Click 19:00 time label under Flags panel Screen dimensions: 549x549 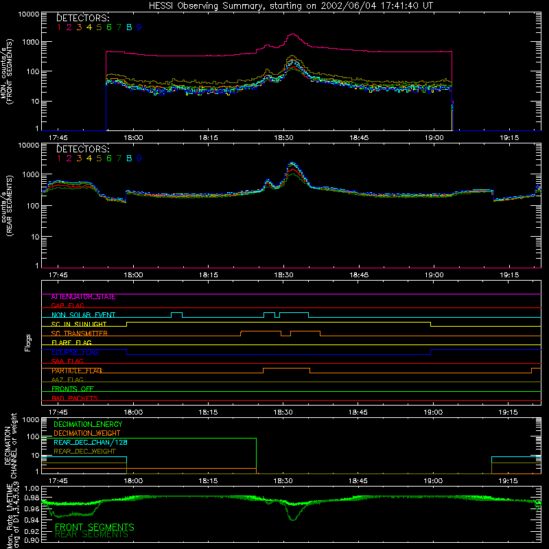pos(433,412)
